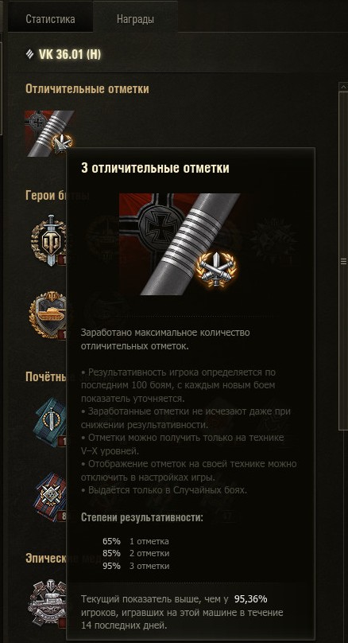Click the red-blue striped ribbon with cross

[51, 497]
